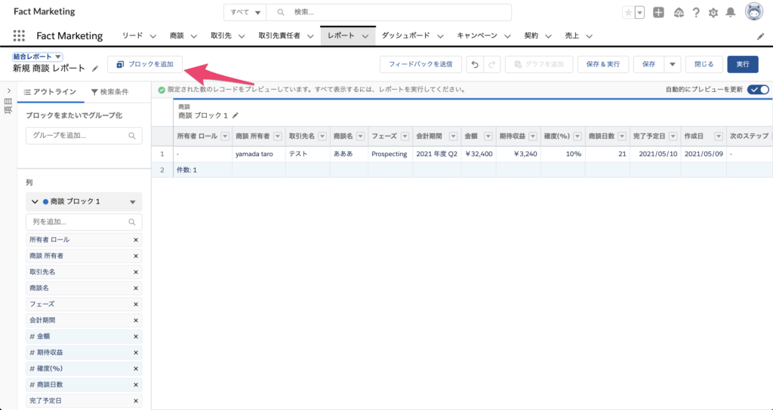Image resolution: width=773 pixels, height=410 pixels.
Task: Select the ¥32,400 amount cell
Action: [x=479, y=154]
